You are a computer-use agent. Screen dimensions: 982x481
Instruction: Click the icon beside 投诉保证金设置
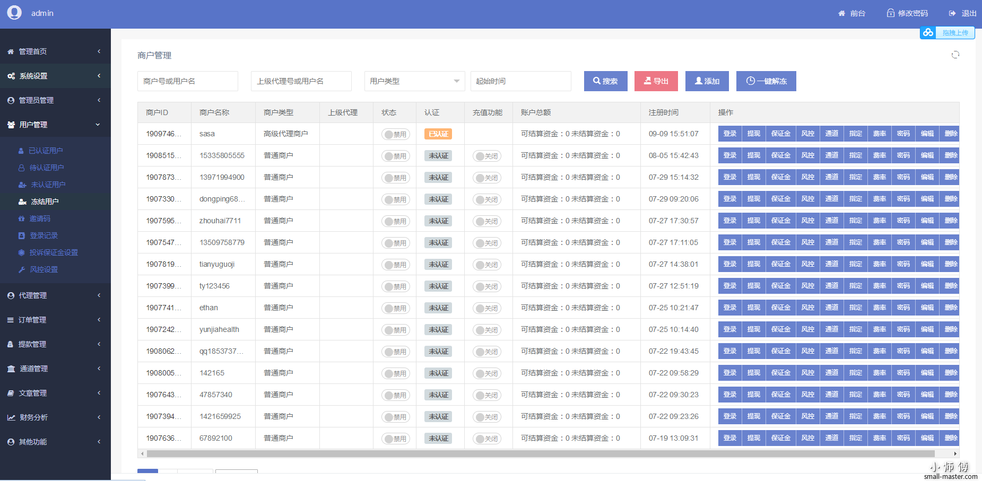click(22, 252)
